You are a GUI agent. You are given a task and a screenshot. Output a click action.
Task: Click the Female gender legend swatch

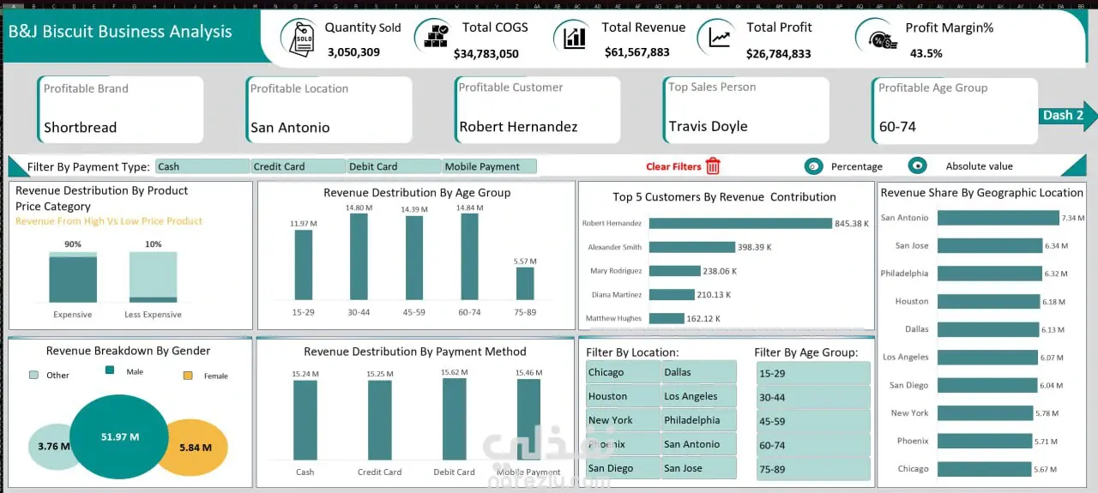pos(188,376)
